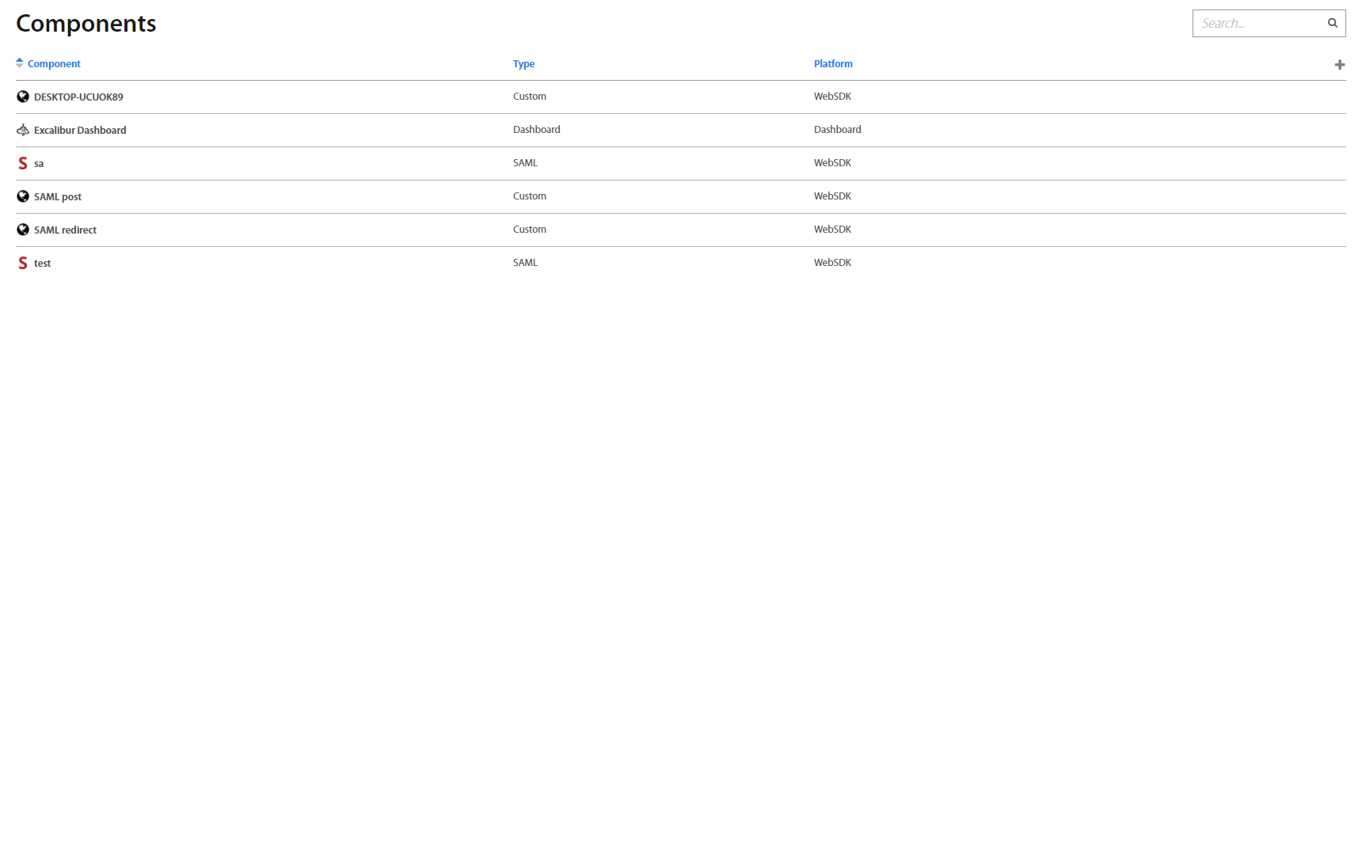Open the Excalibur Dashboard component
The width and height of the screenshot is (1362, 855).
pyautogui.click(x=80, y=131)
